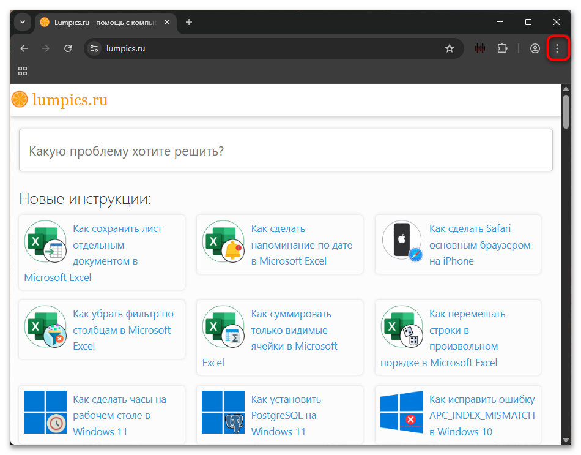Click the 'Новые инструкции:' heading
The image size is (581, 455).
85,199
